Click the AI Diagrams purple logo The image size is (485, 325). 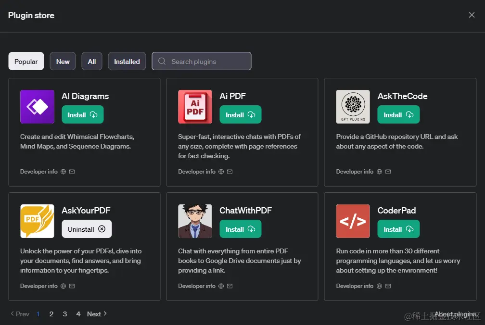[37, 107]
